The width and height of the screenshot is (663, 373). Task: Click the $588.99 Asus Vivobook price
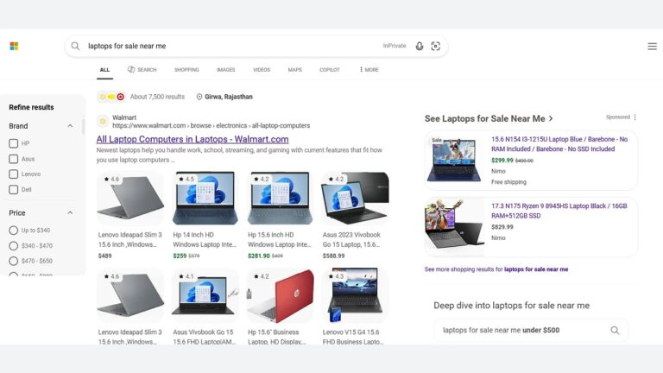333,256
